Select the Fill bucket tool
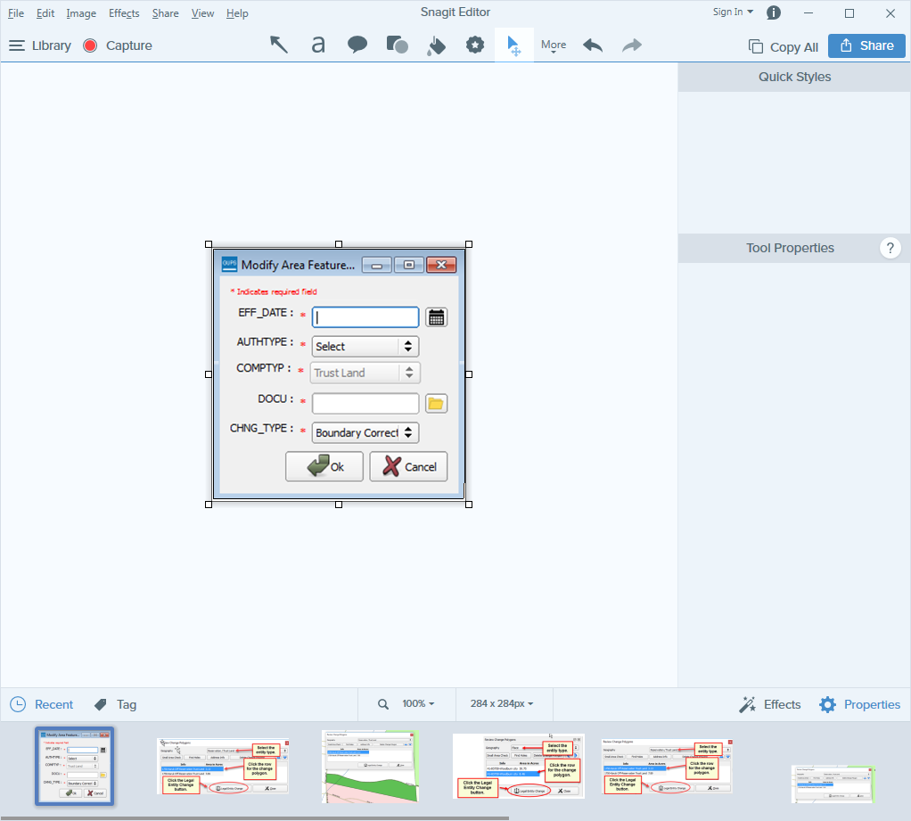Viewport: 911px width, 821px height. pos(436,45)
